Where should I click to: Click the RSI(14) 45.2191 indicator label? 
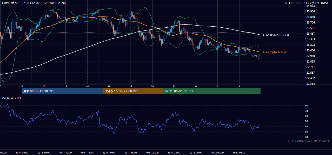click(x=11, y=98)
